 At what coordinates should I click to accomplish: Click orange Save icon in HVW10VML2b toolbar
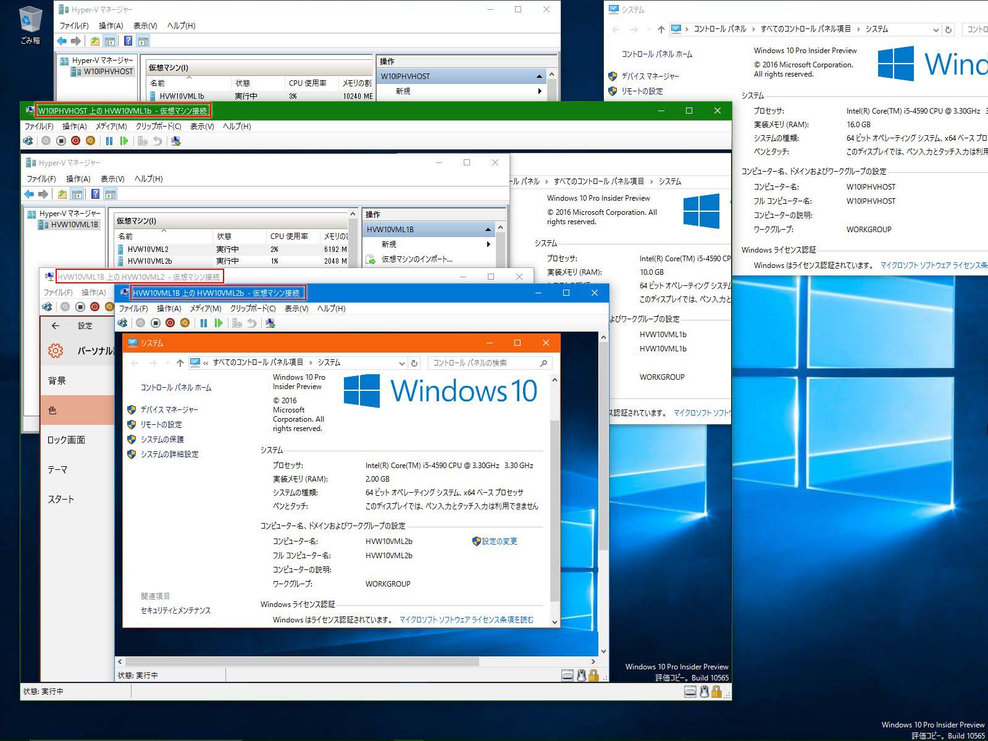click(185, 323)
